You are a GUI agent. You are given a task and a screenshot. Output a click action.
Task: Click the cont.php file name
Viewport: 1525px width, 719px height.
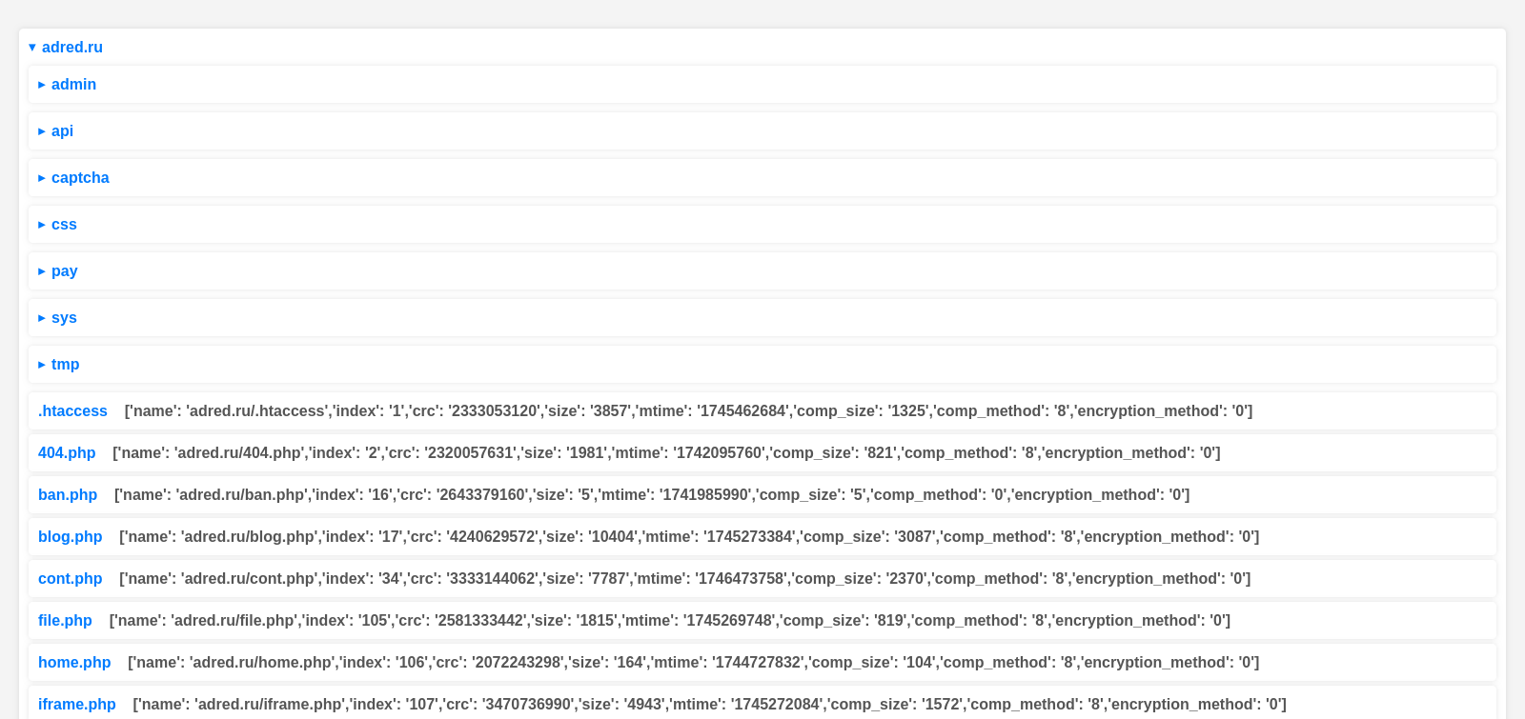(x=70, y=579)
